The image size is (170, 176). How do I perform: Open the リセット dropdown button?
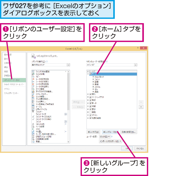[105, 137]
